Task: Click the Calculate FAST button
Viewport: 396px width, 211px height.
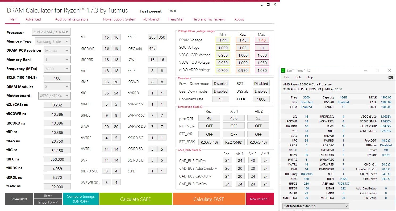Action: pyautogui.click(x=209, y=199)
